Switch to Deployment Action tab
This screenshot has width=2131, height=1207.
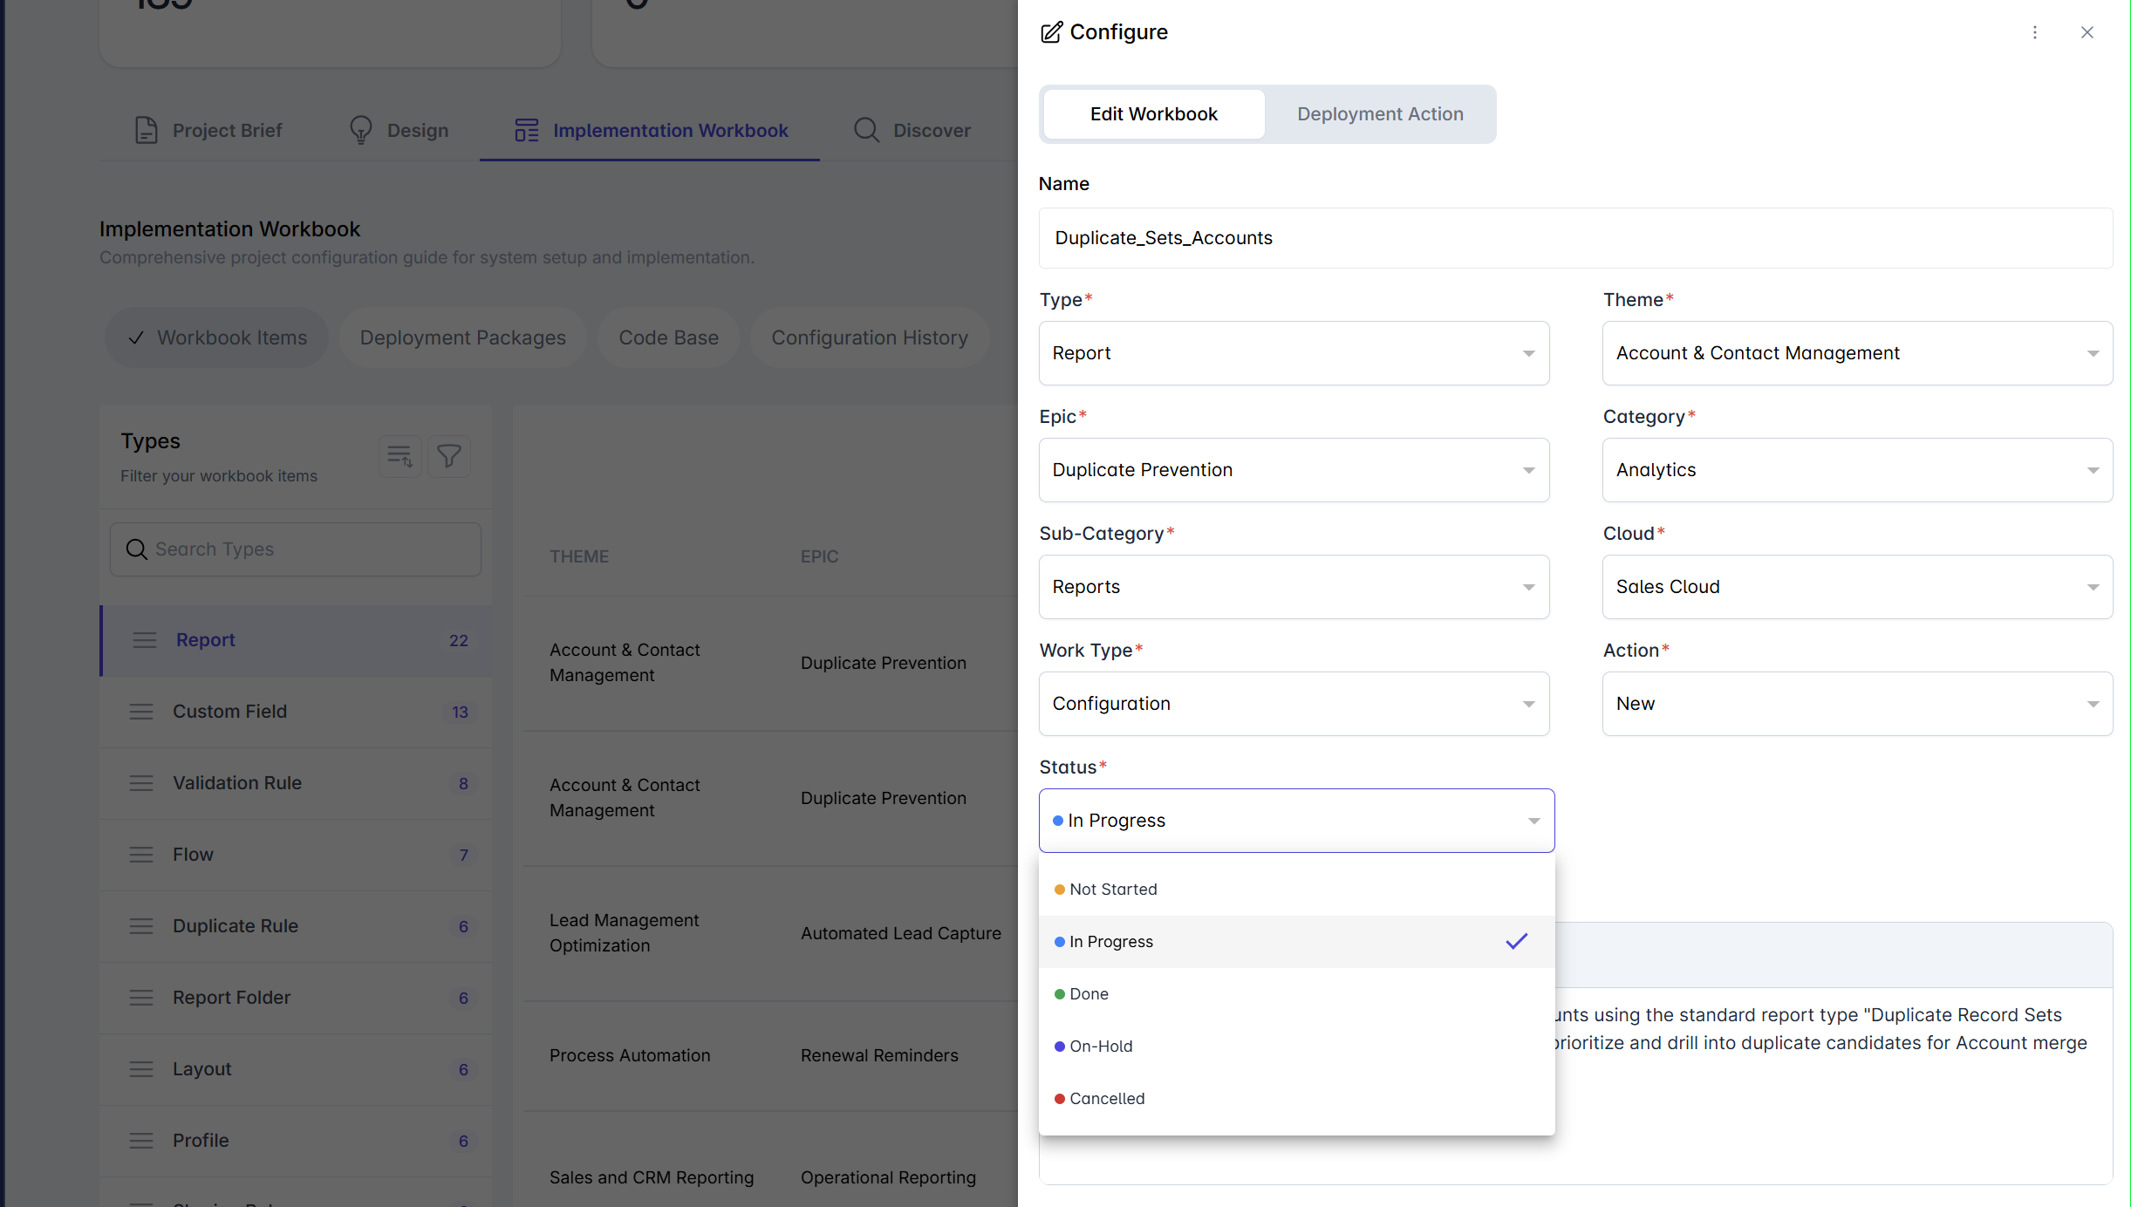pyautogui.click(x=1380, y=114)
